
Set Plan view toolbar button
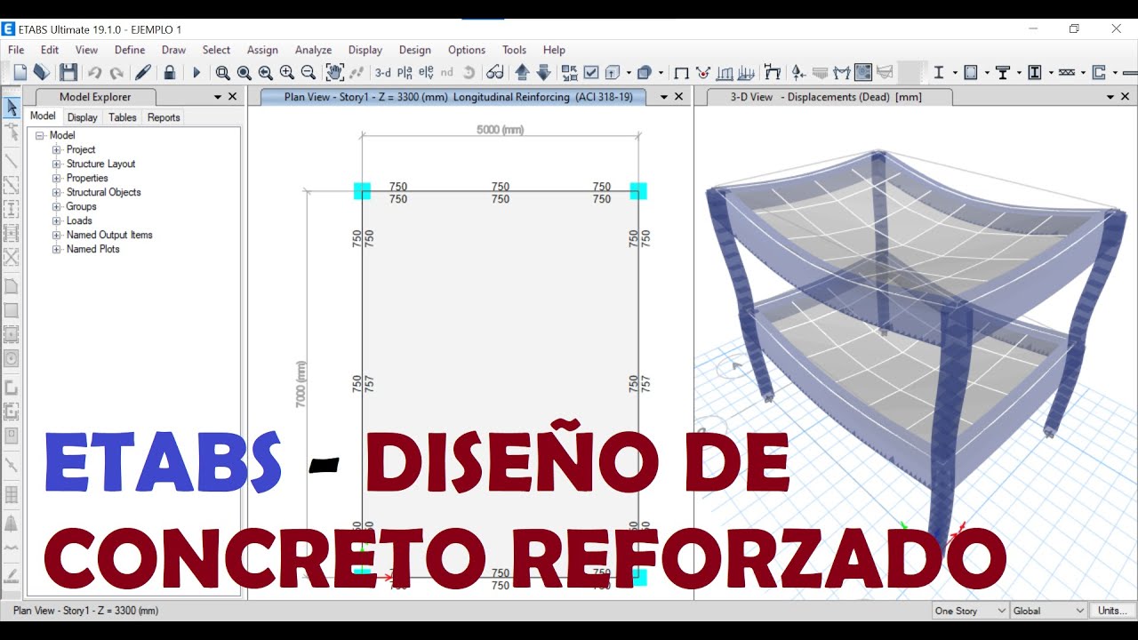(405, 73)
